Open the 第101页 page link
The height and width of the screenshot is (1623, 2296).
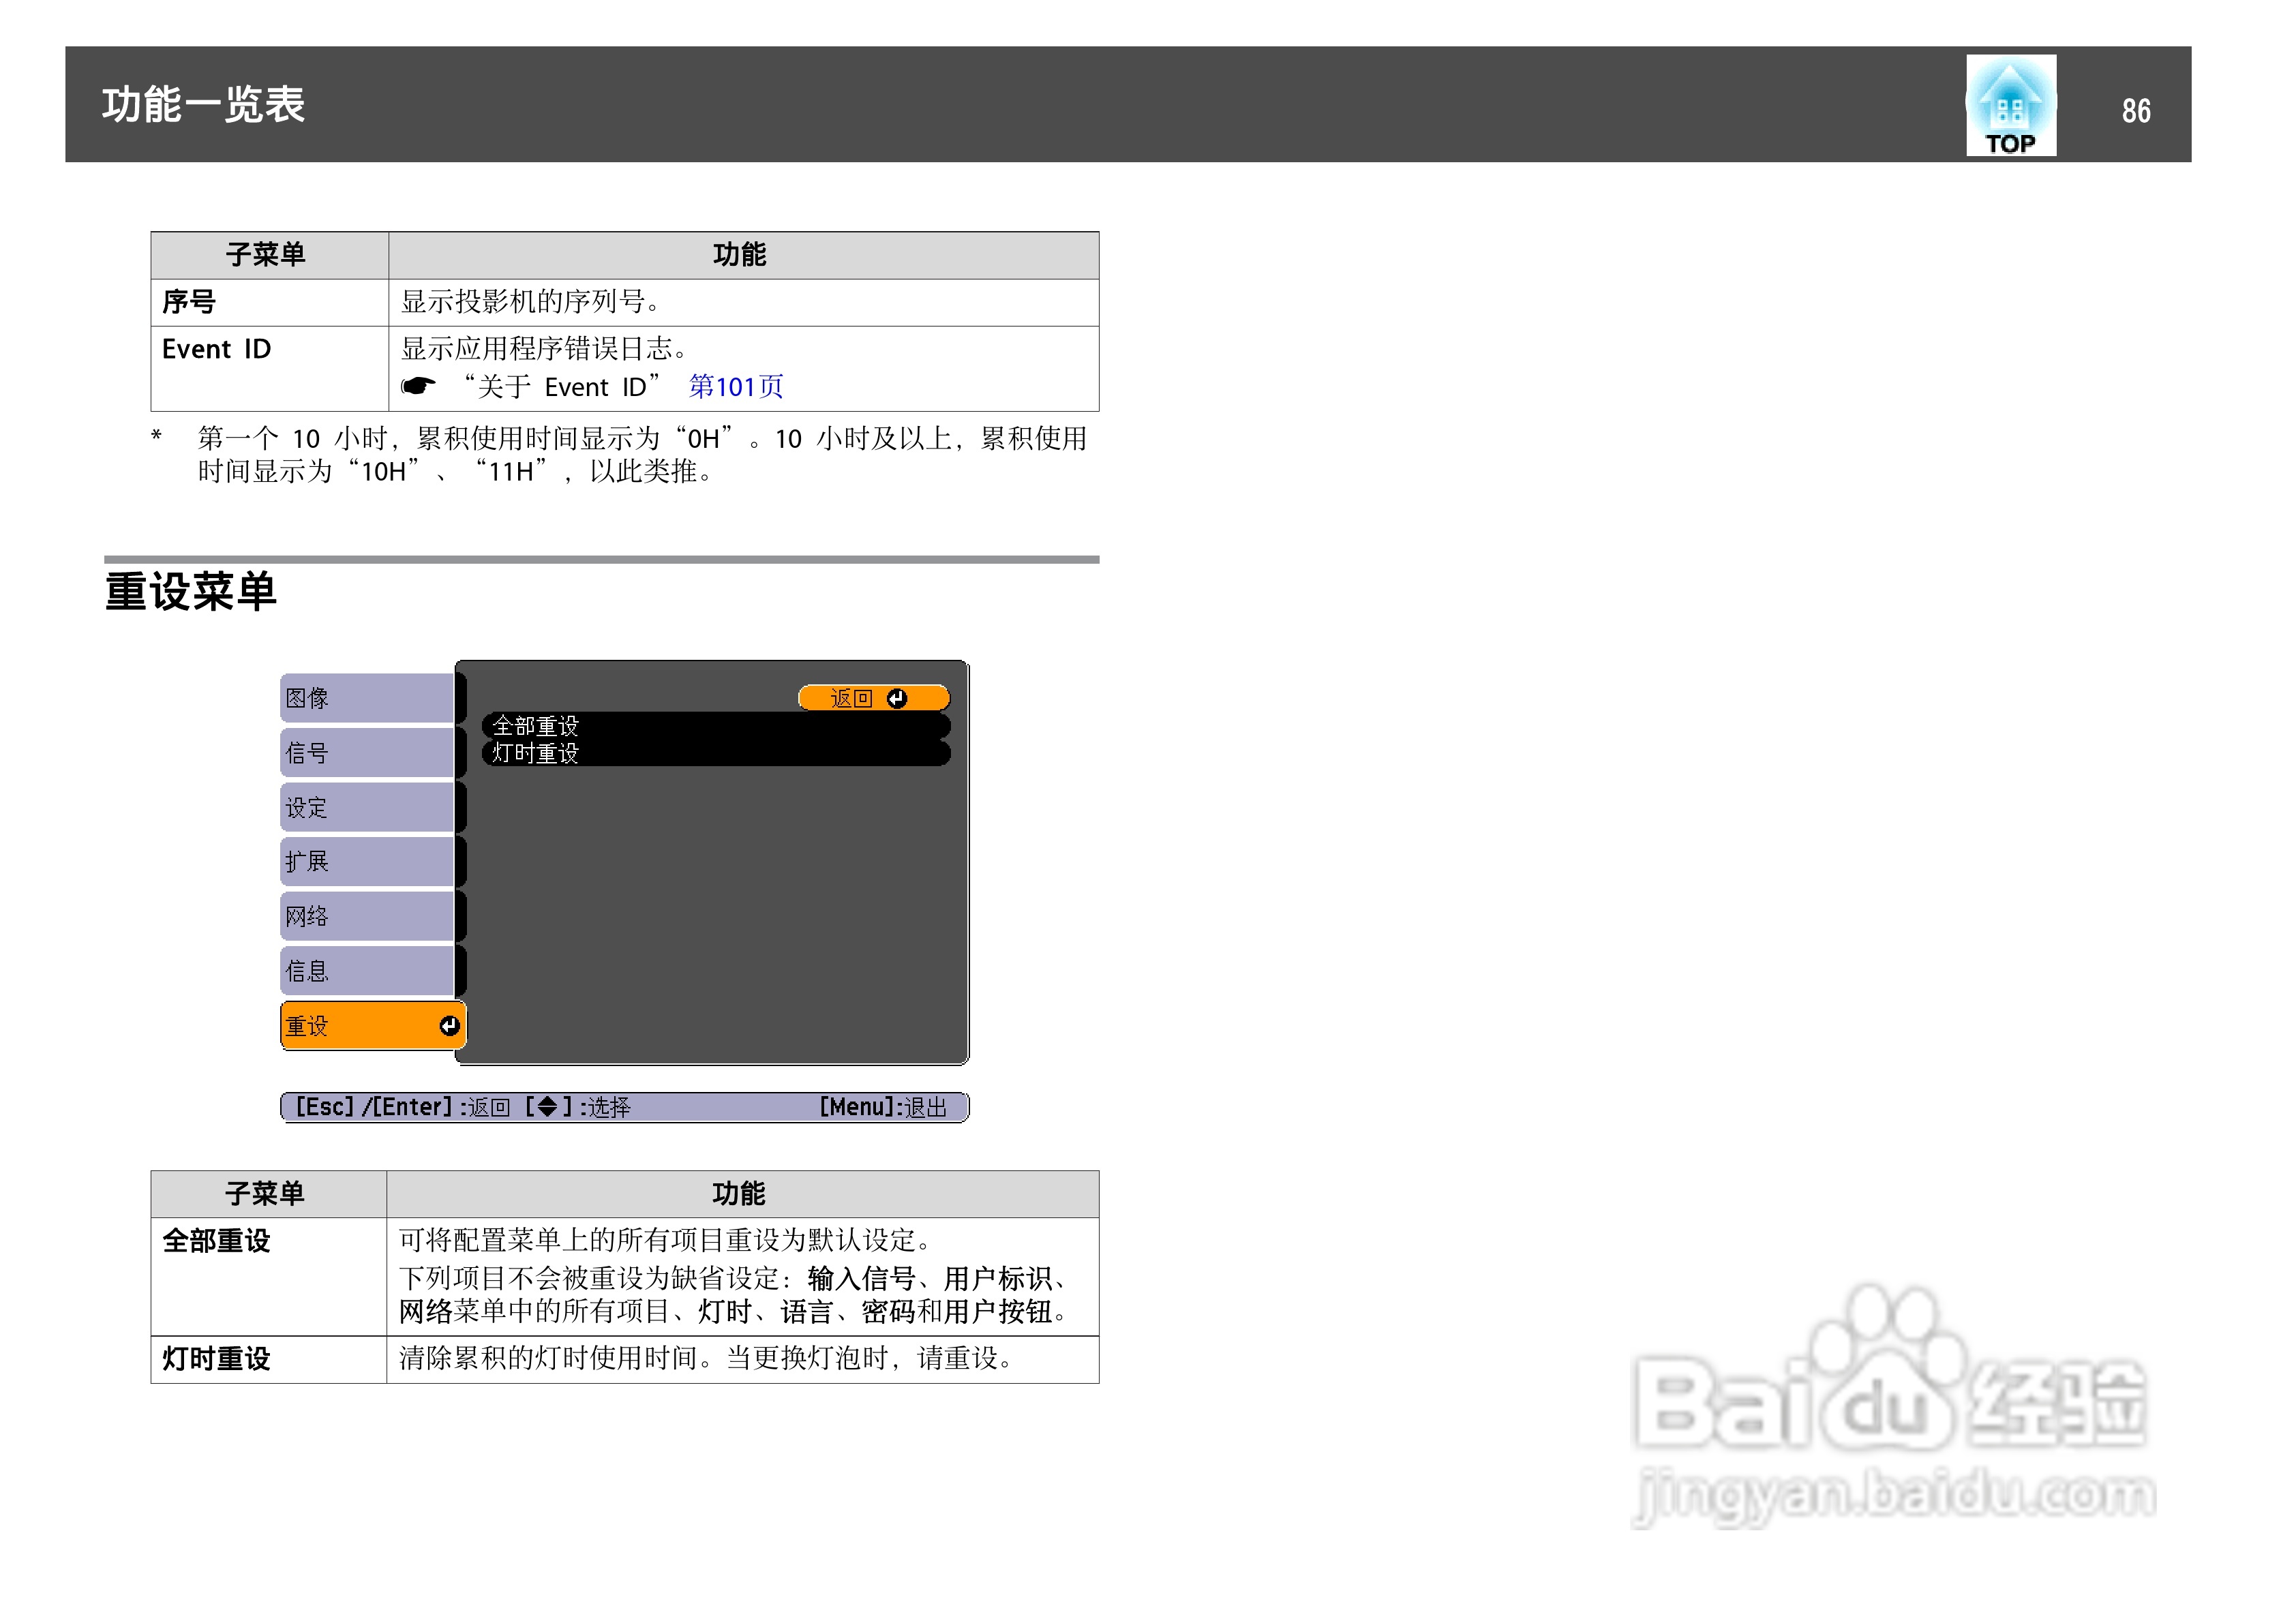(x=735, y=386)
